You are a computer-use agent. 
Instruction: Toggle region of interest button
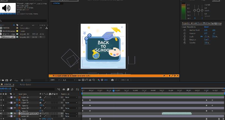click(x=90, y=80)
